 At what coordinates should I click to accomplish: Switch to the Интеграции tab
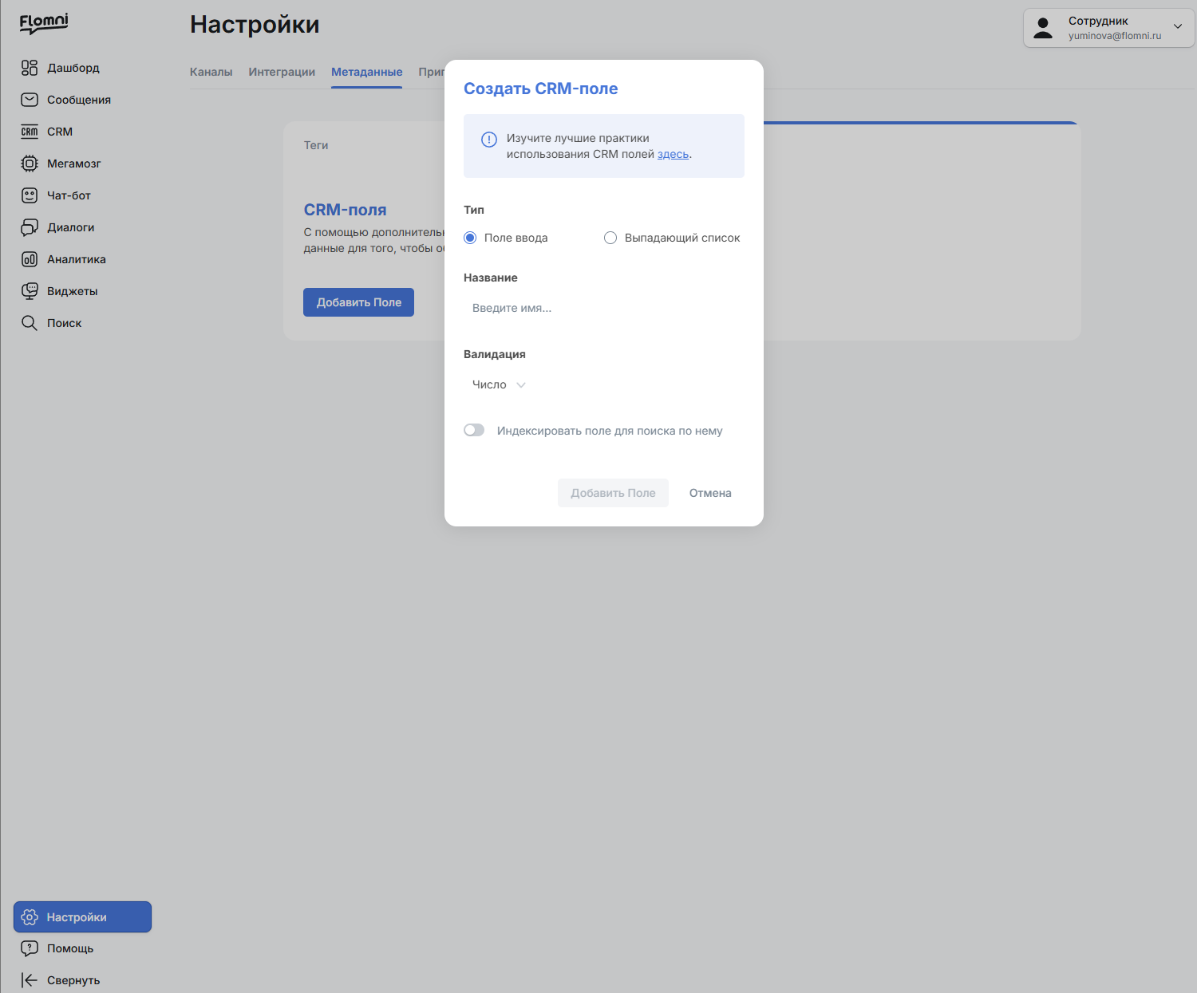(282, 72)
